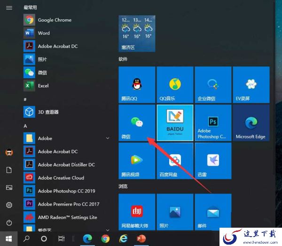Open the 照片 tile in 浏览 group
The image size is (282, 246).
175,212
